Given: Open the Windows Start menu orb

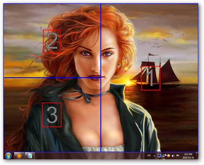Looking at the screenshot, I should click(x=8, y=156).
